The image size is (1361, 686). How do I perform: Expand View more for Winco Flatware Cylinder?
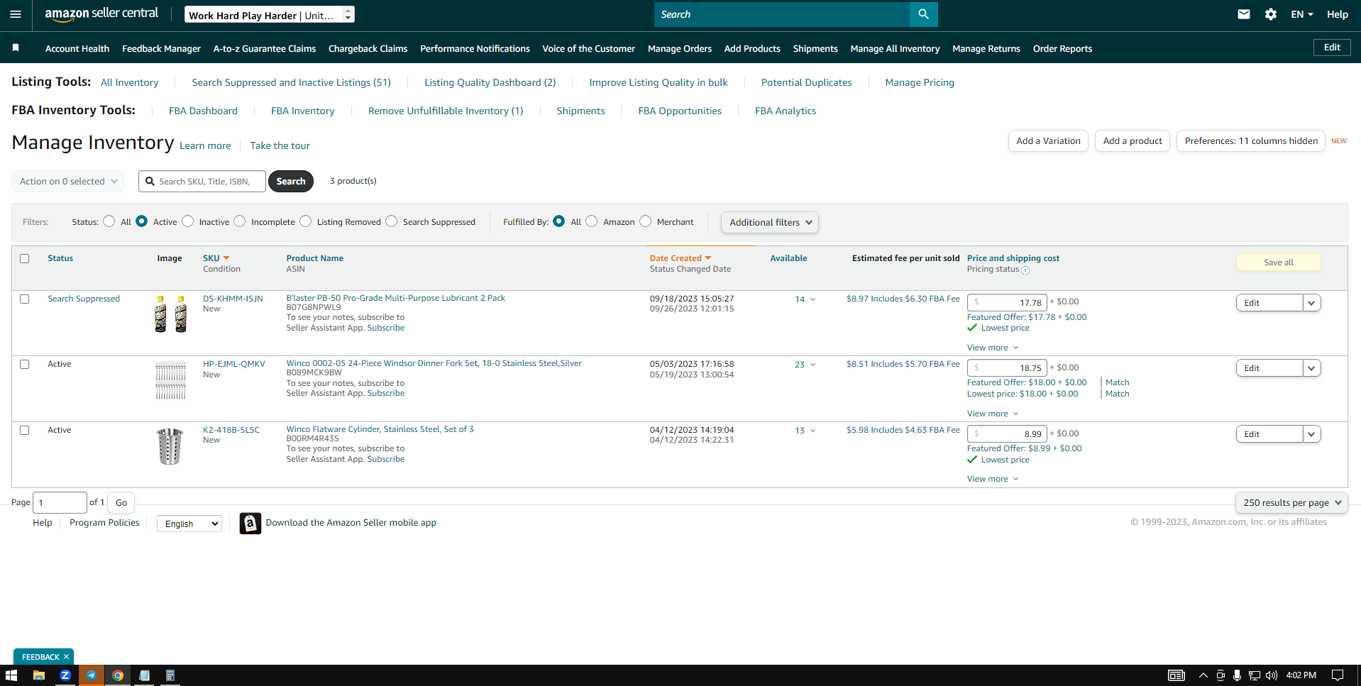(x=993, y=479)
